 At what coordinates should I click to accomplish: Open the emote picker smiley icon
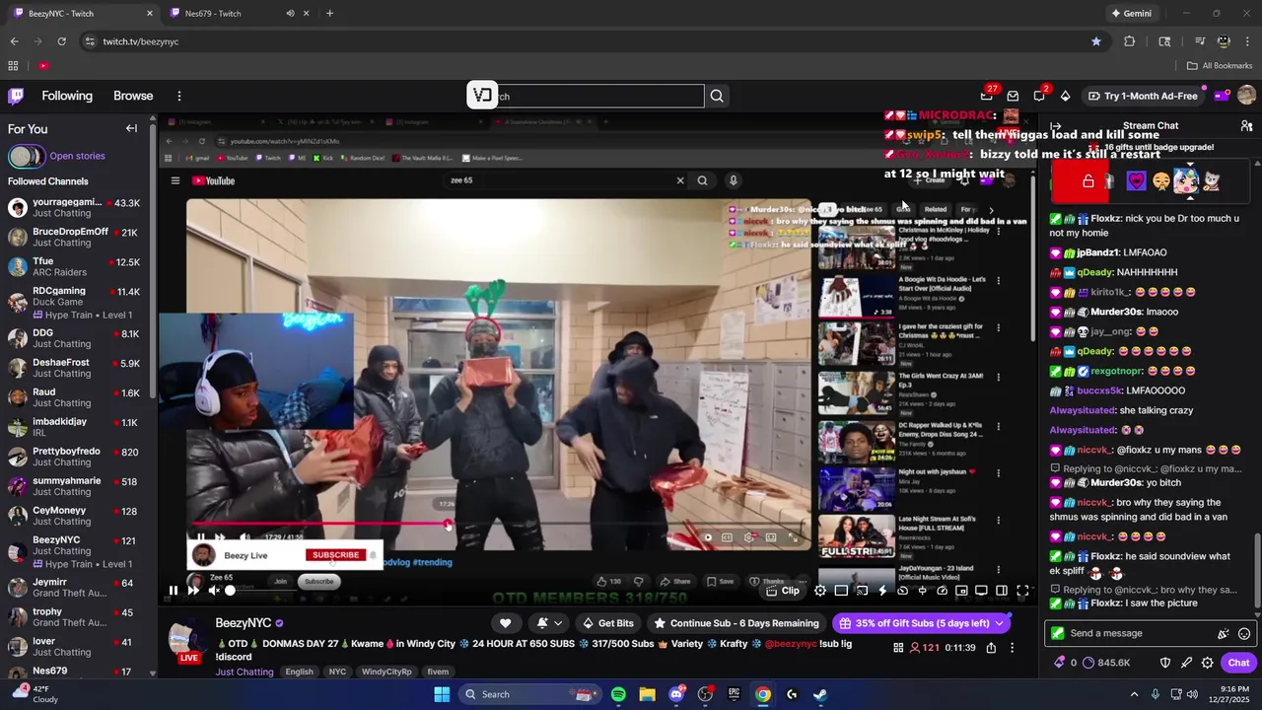1244,634
